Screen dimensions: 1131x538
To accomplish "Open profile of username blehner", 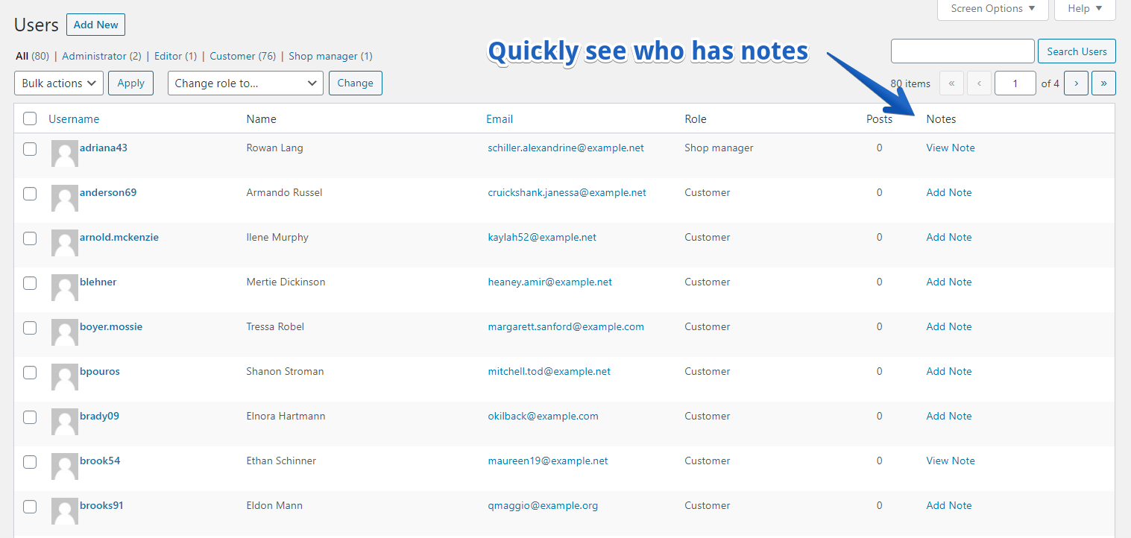I will click(98, 282).
